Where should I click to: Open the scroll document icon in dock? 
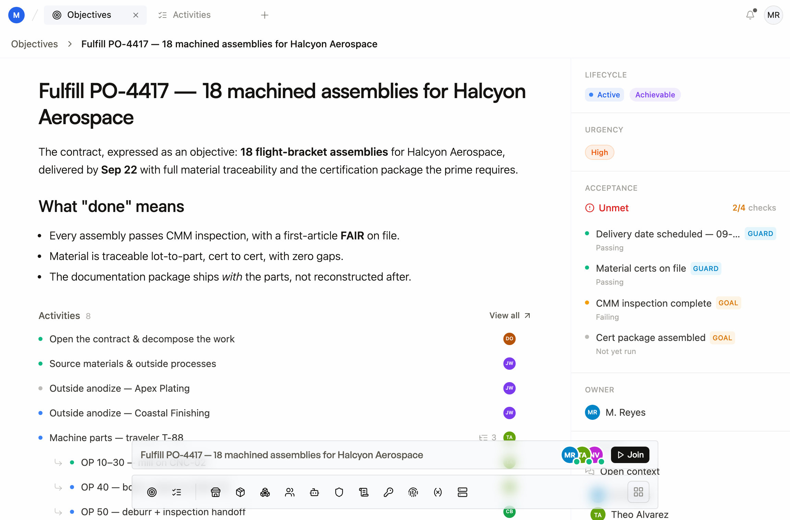tap(364, 493)
